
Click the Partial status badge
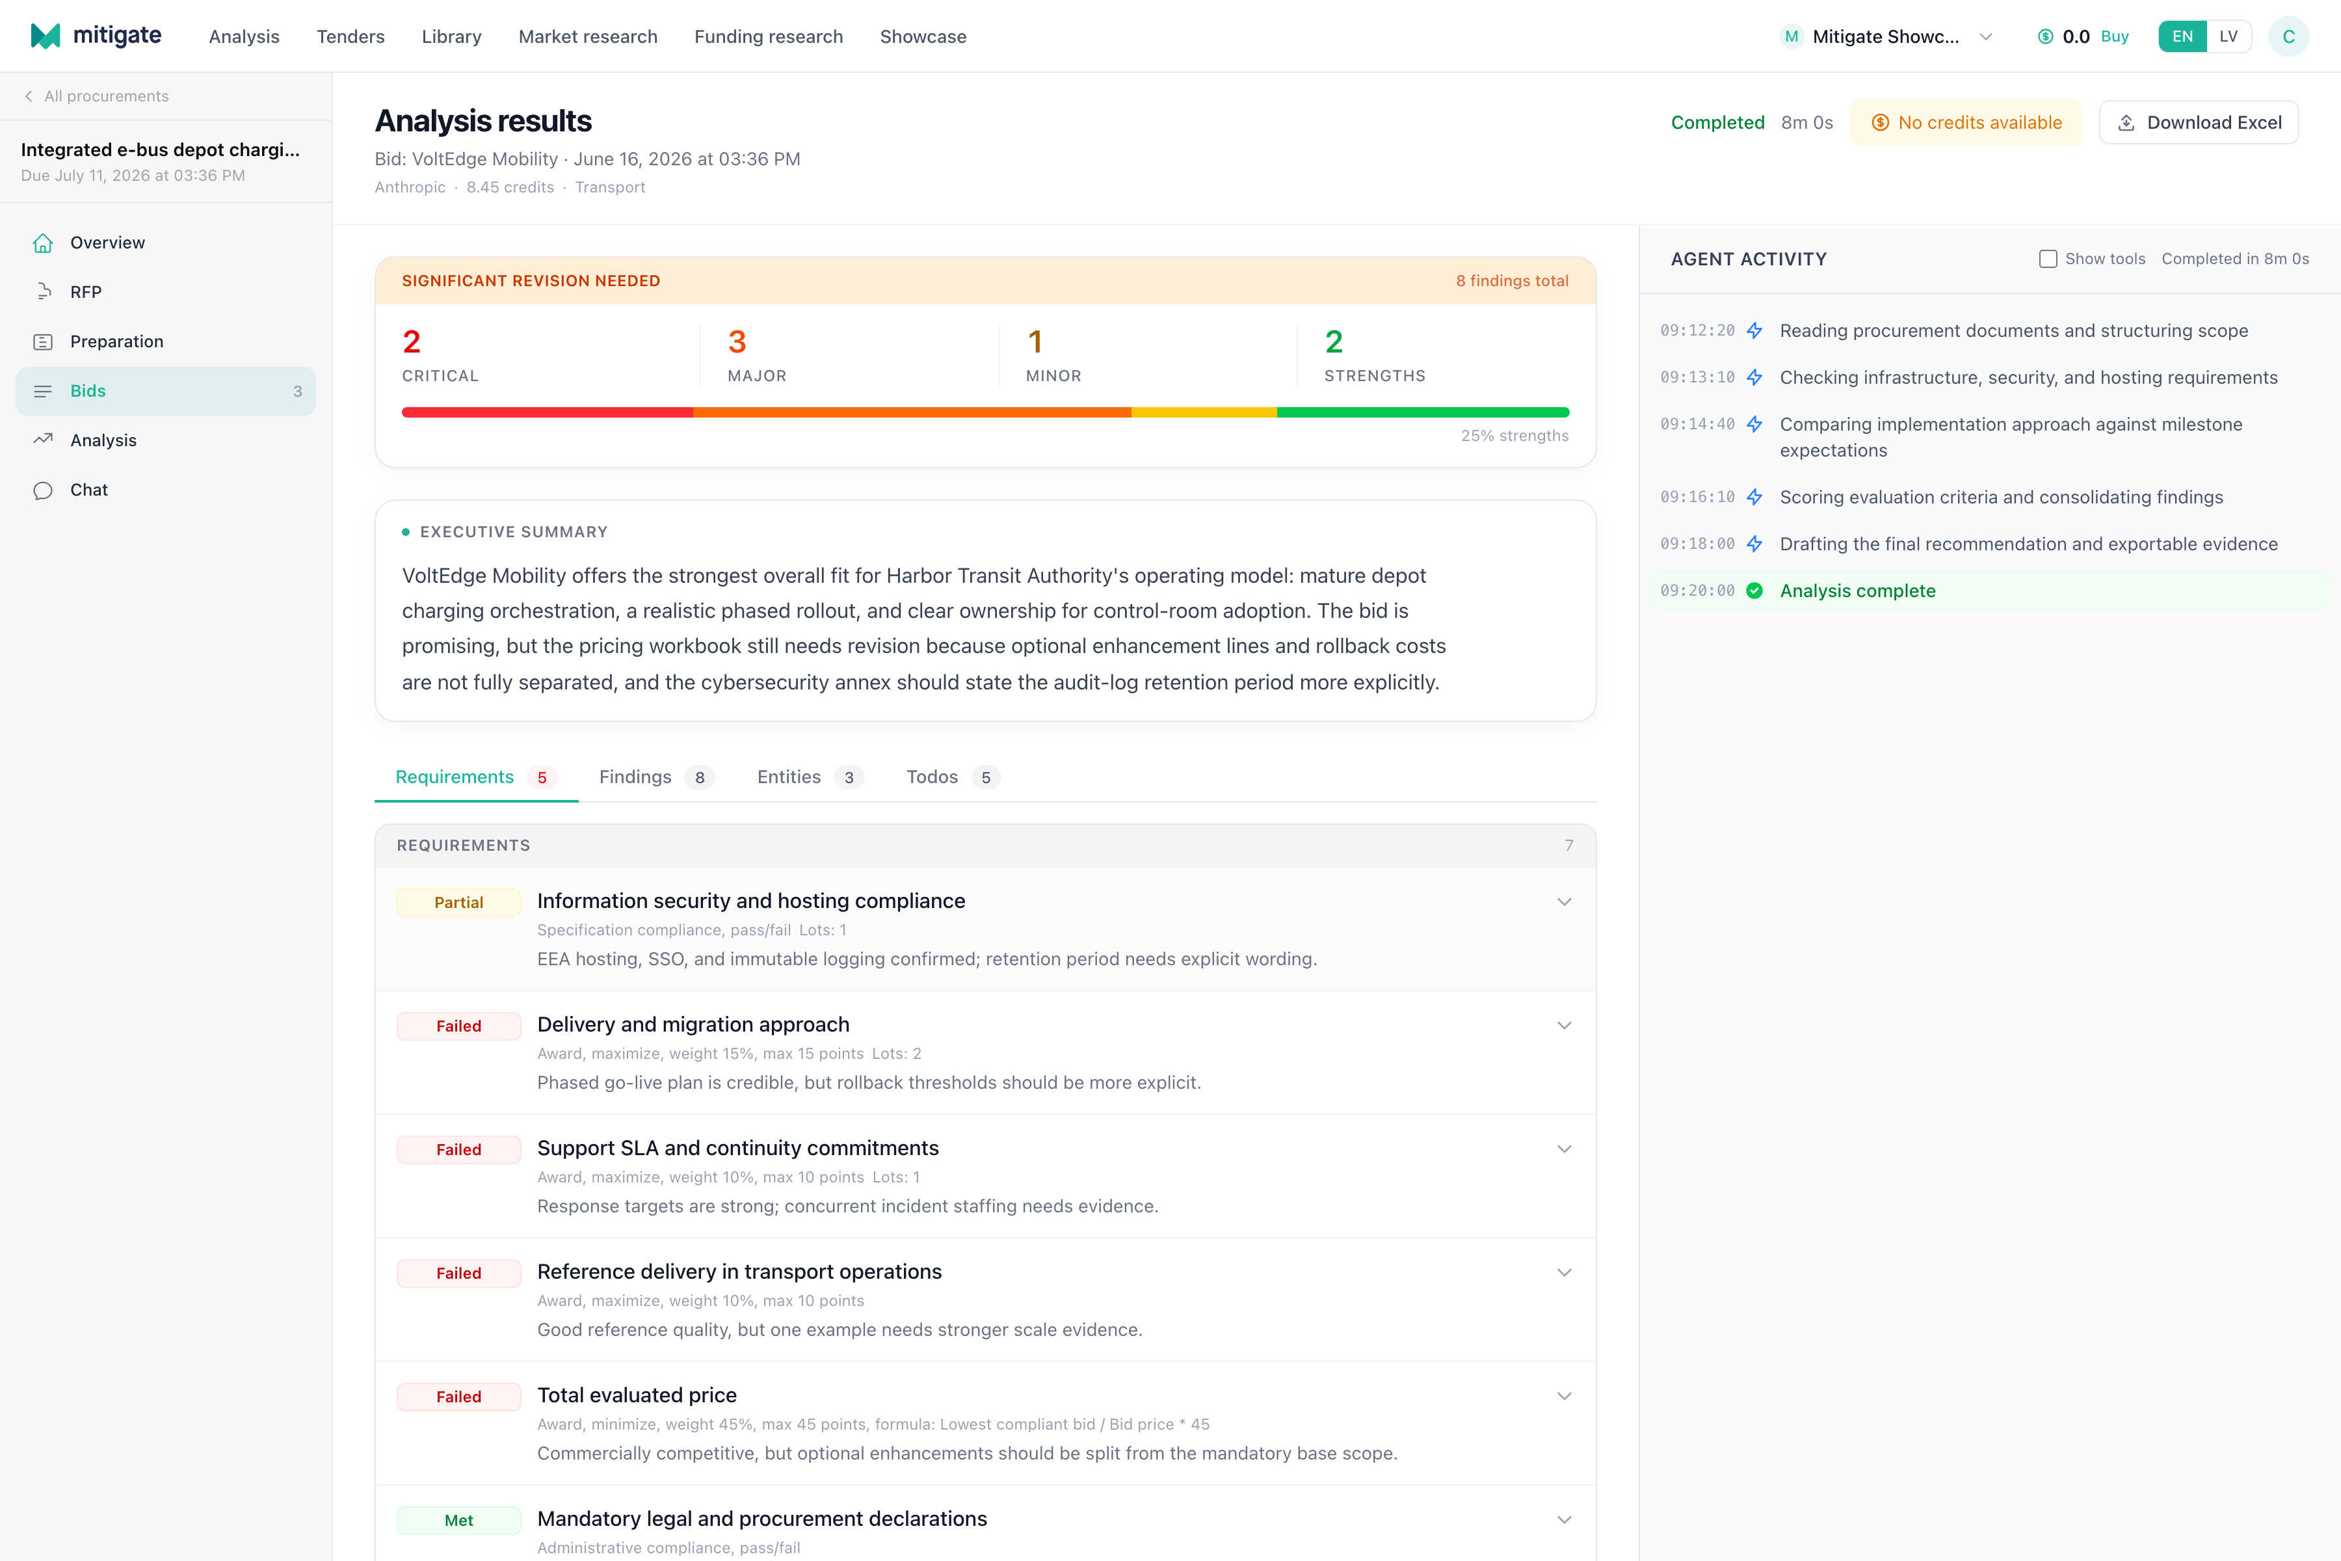pos(458,902)
